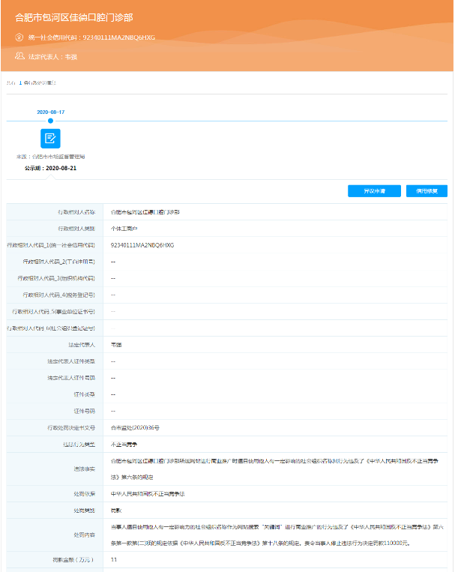Screen dimensions: 455x572
Task: Click the people icon beside 法定代表人
Action: tap(19, 55)
